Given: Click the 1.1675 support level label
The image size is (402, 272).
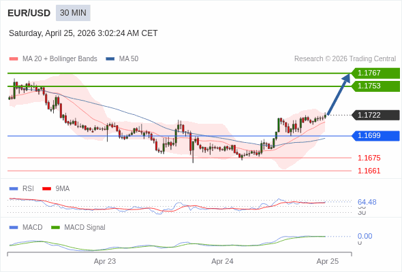Looking at the screenshot, I should [x=369, y=158].
